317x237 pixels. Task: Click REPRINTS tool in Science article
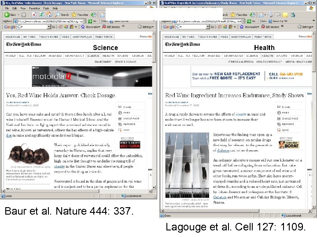pyautogui.click(x=127, y=124)
